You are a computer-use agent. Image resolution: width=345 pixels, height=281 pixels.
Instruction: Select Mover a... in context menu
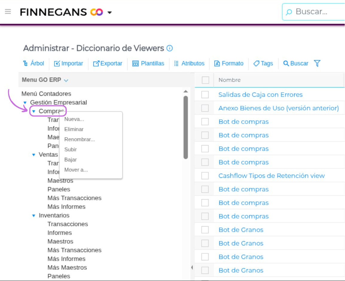pos(76,170)
